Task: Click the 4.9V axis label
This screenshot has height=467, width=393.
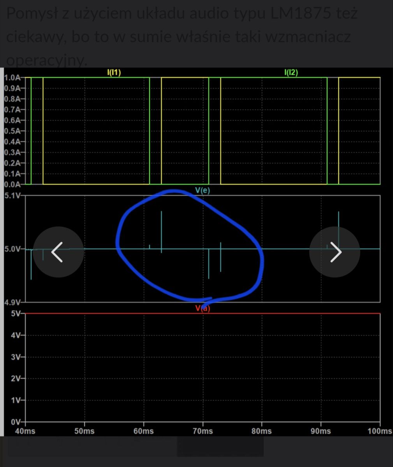Action: point(12,302)
